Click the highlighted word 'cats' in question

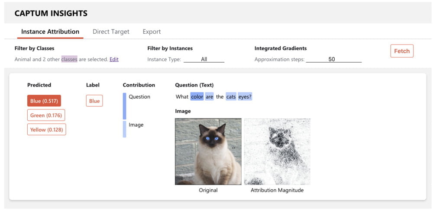(x=231, y=97)
